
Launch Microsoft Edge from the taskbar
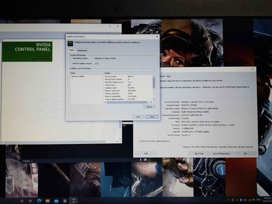(39, 201)
